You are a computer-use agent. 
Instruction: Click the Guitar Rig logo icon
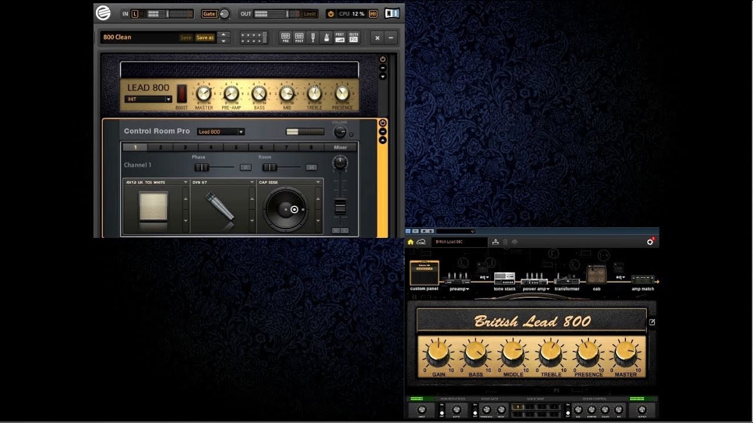point(104,13)
